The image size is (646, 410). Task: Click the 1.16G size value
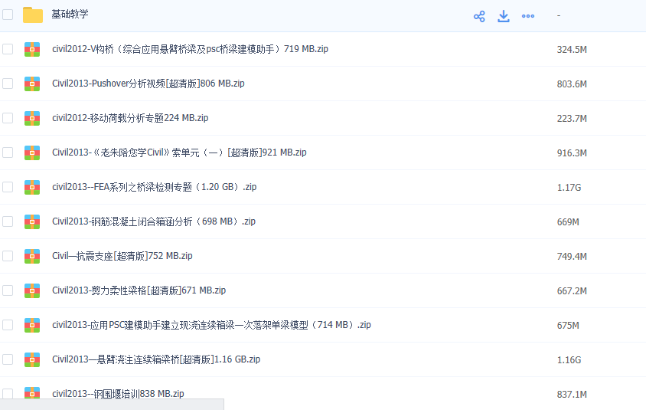pos(569,360)
